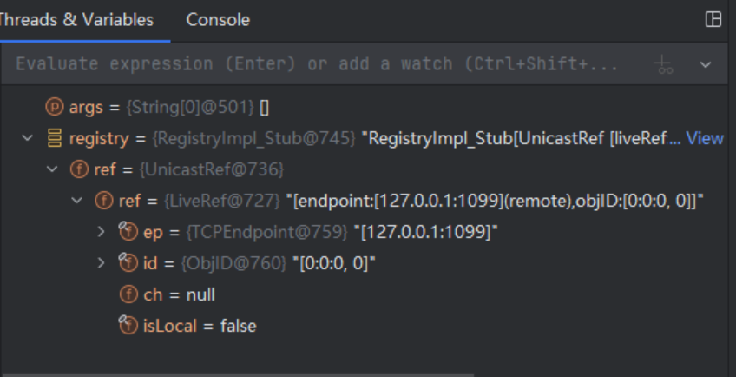Click the registry variable icon
The height and width of the screenshot is (377, 736).
pyautogui.click(x=54, y=138)
